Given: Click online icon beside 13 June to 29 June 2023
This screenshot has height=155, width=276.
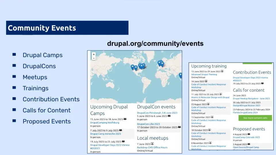Looking at the screenshot, I should pyautogui.click(x=222, y=71).
